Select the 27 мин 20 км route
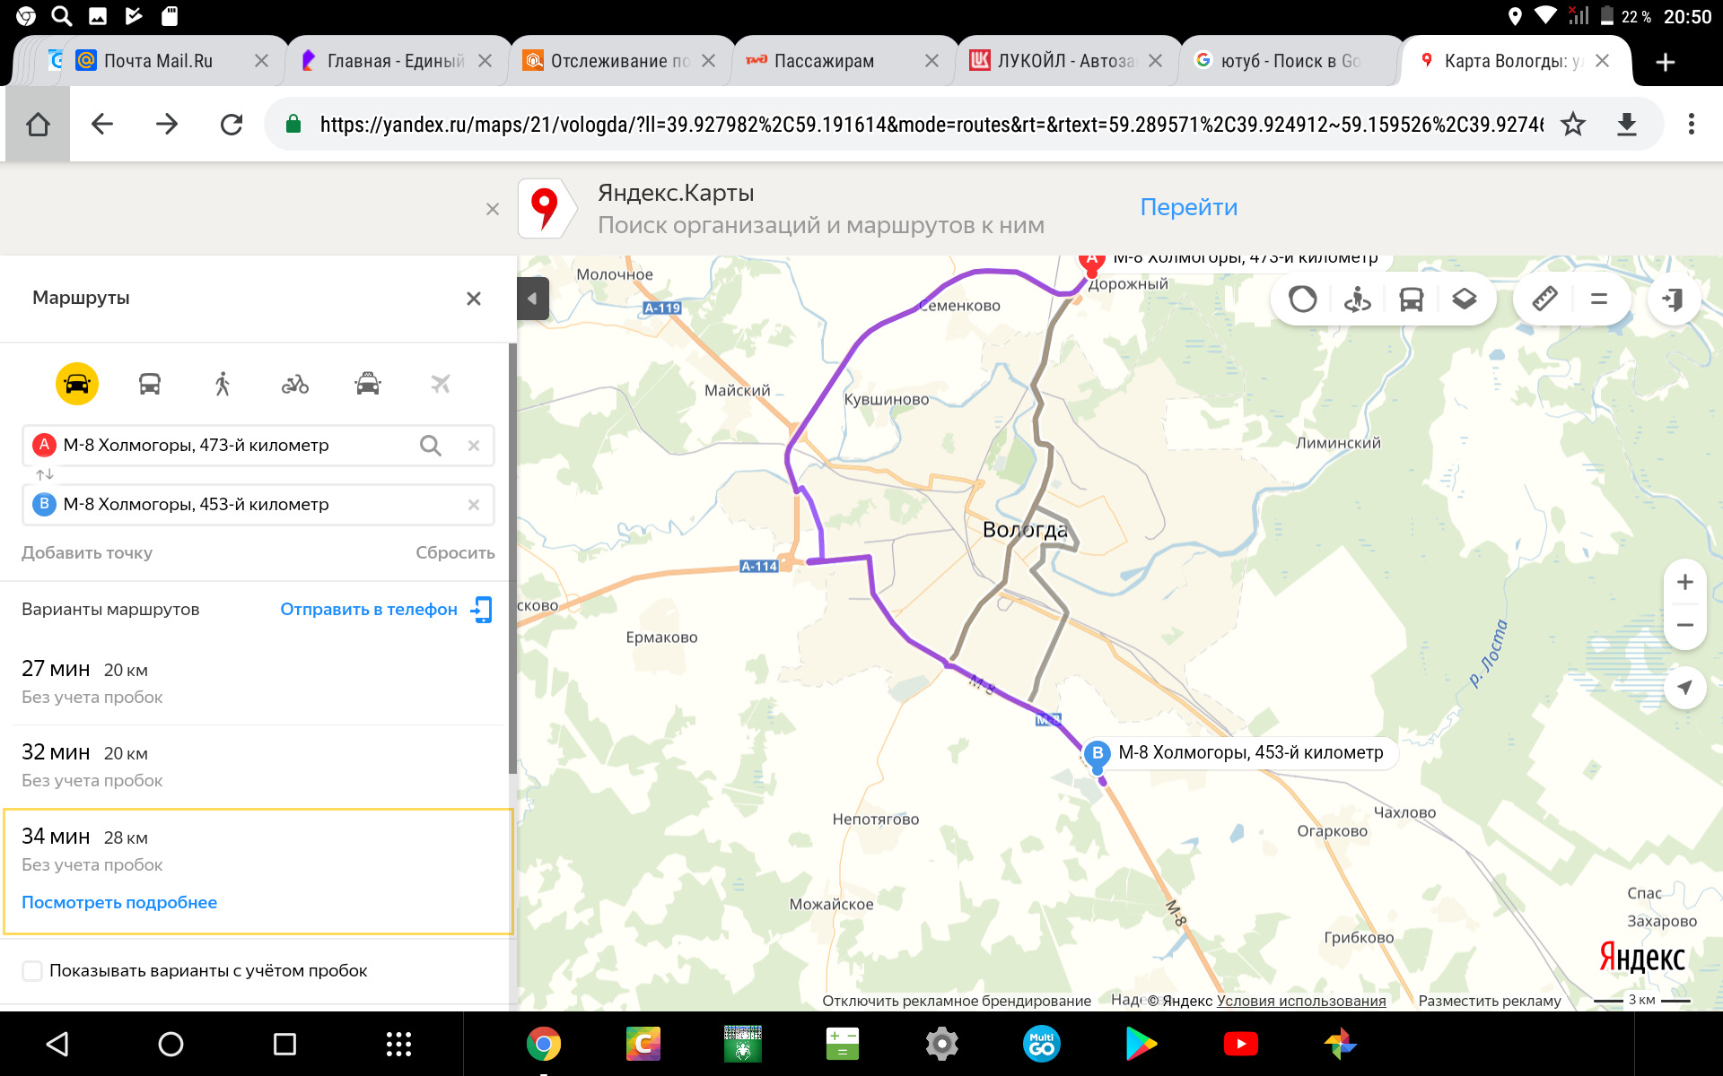The width and height of the screenshot is (1723, 1076). 258,682
